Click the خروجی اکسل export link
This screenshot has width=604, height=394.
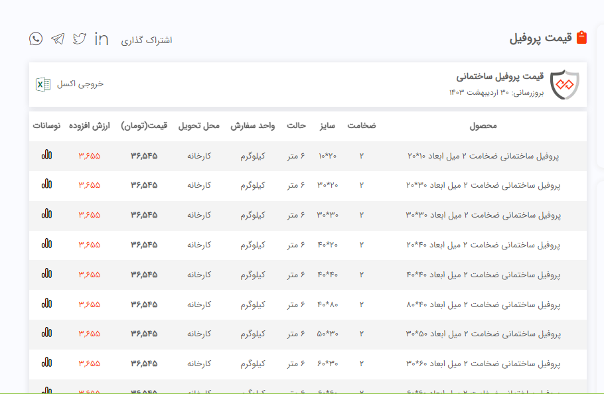pyautogui.click(x=80, y=84)
